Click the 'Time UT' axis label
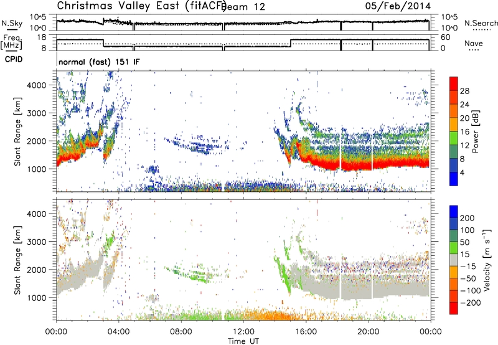 pyautogui.click(x=243, y=341)
